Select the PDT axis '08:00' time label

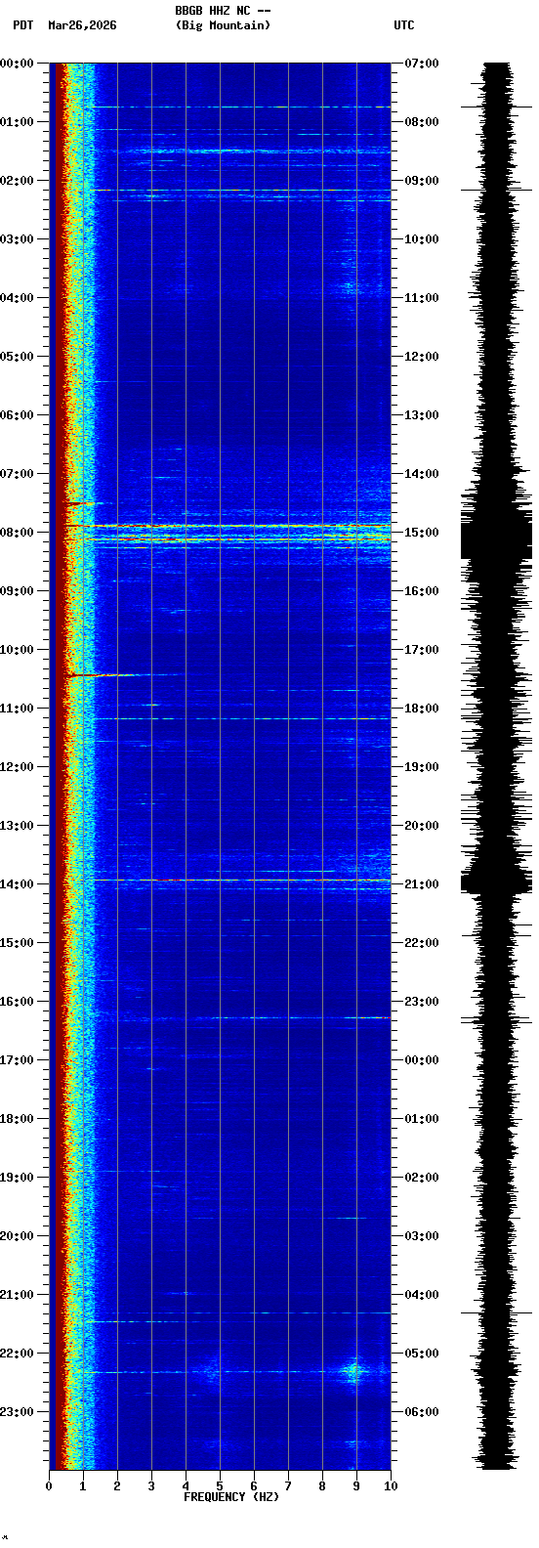[17, 533]
